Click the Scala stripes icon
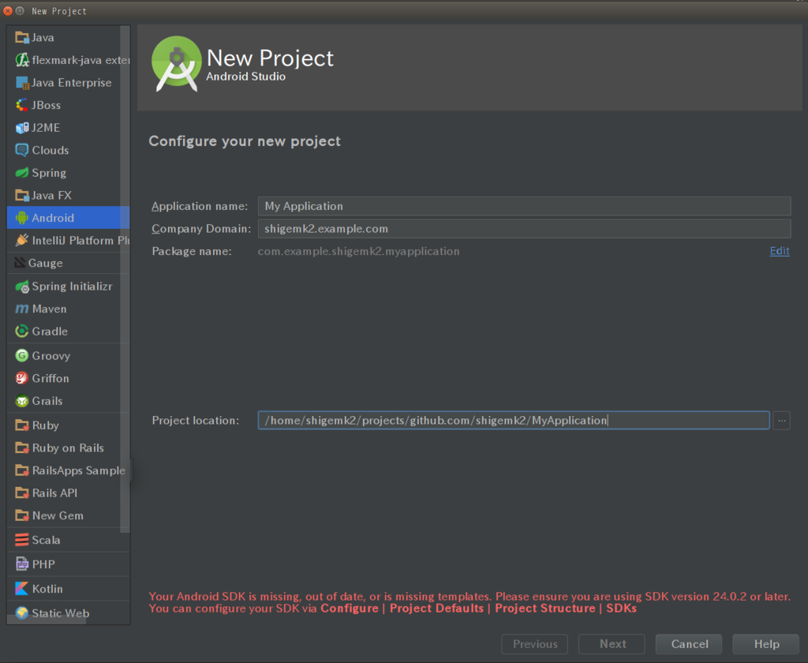The image size is (808, 663). coord(21,540)
